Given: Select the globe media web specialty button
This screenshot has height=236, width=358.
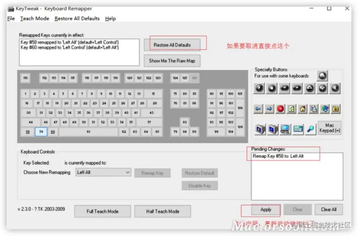Looking at the screenshot, I should tap(325, 109).
